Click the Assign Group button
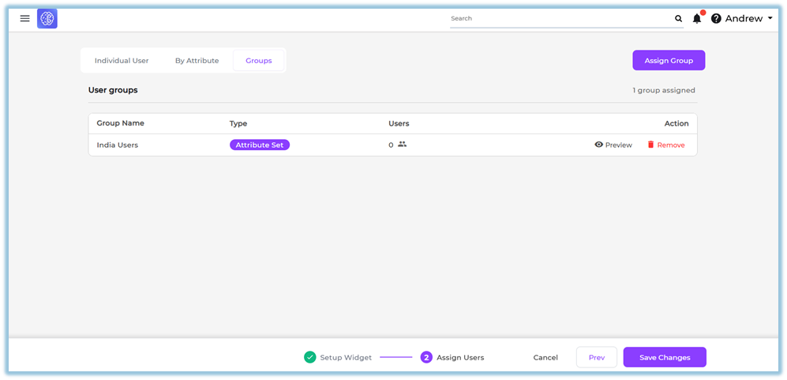The width and height of the screenshot is (787, 380). (668, 61)
